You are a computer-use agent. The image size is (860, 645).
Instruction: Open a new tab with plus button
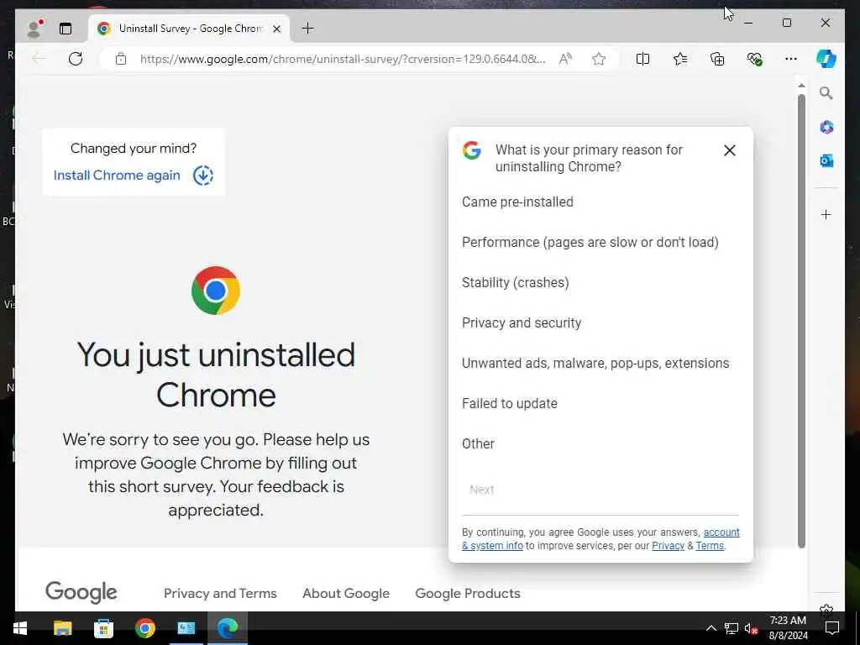click(308, 28)
